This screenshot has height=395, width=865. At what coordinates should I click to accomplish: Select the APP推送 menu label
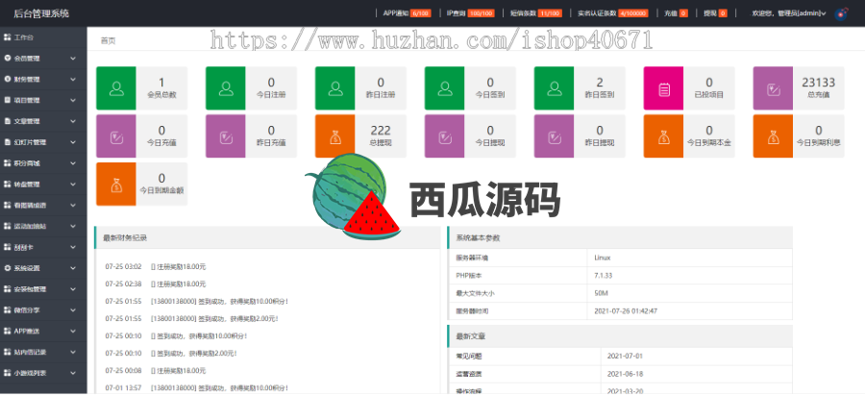click(27, 331)
